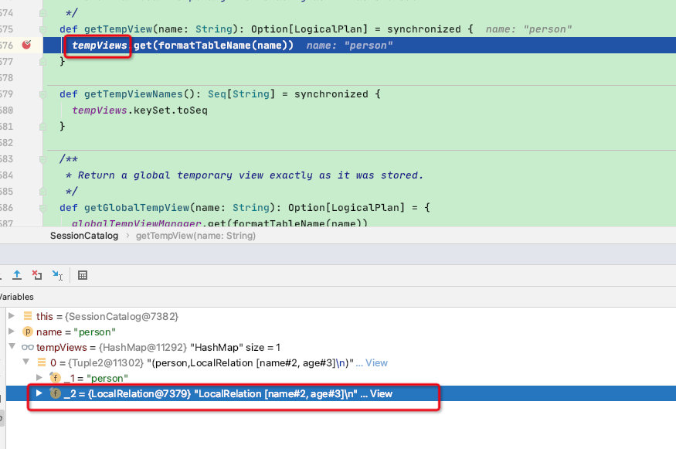The width and height of the screenshot is (676, 449).
Task: Open the View link for the LocalRelation value
Action: [x=381, y=394]
